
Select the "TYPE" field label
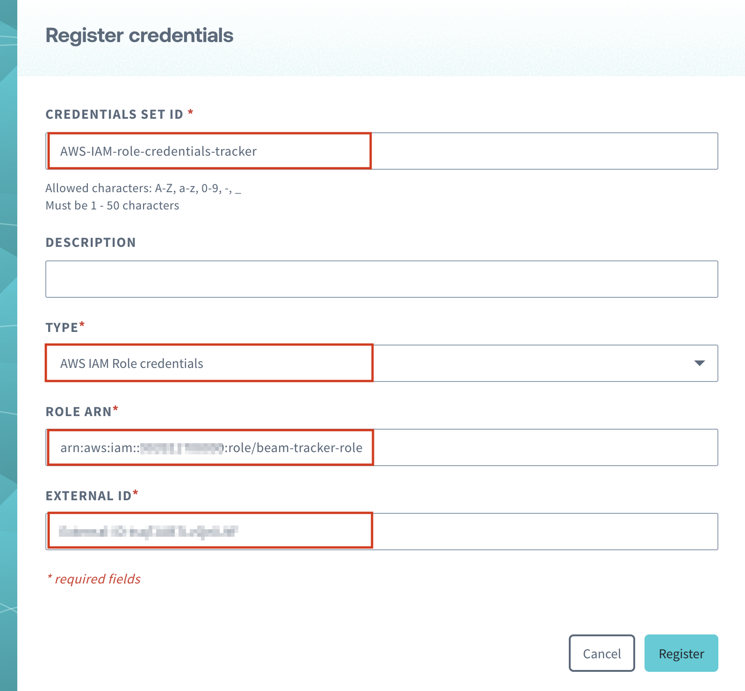tap(62, 328)
